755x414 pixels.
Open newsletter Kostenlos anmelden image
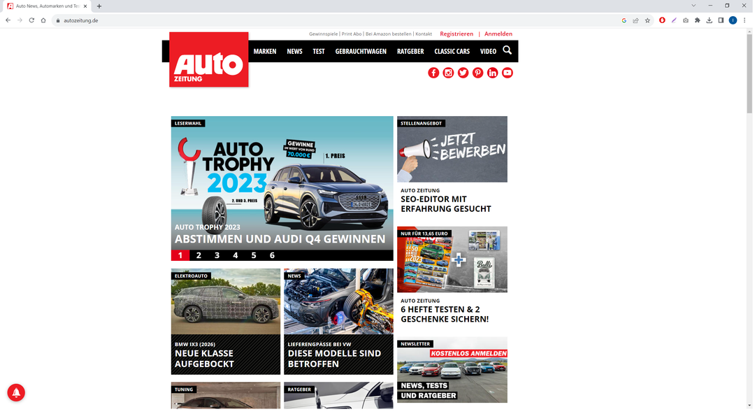(x=453, y=371)
